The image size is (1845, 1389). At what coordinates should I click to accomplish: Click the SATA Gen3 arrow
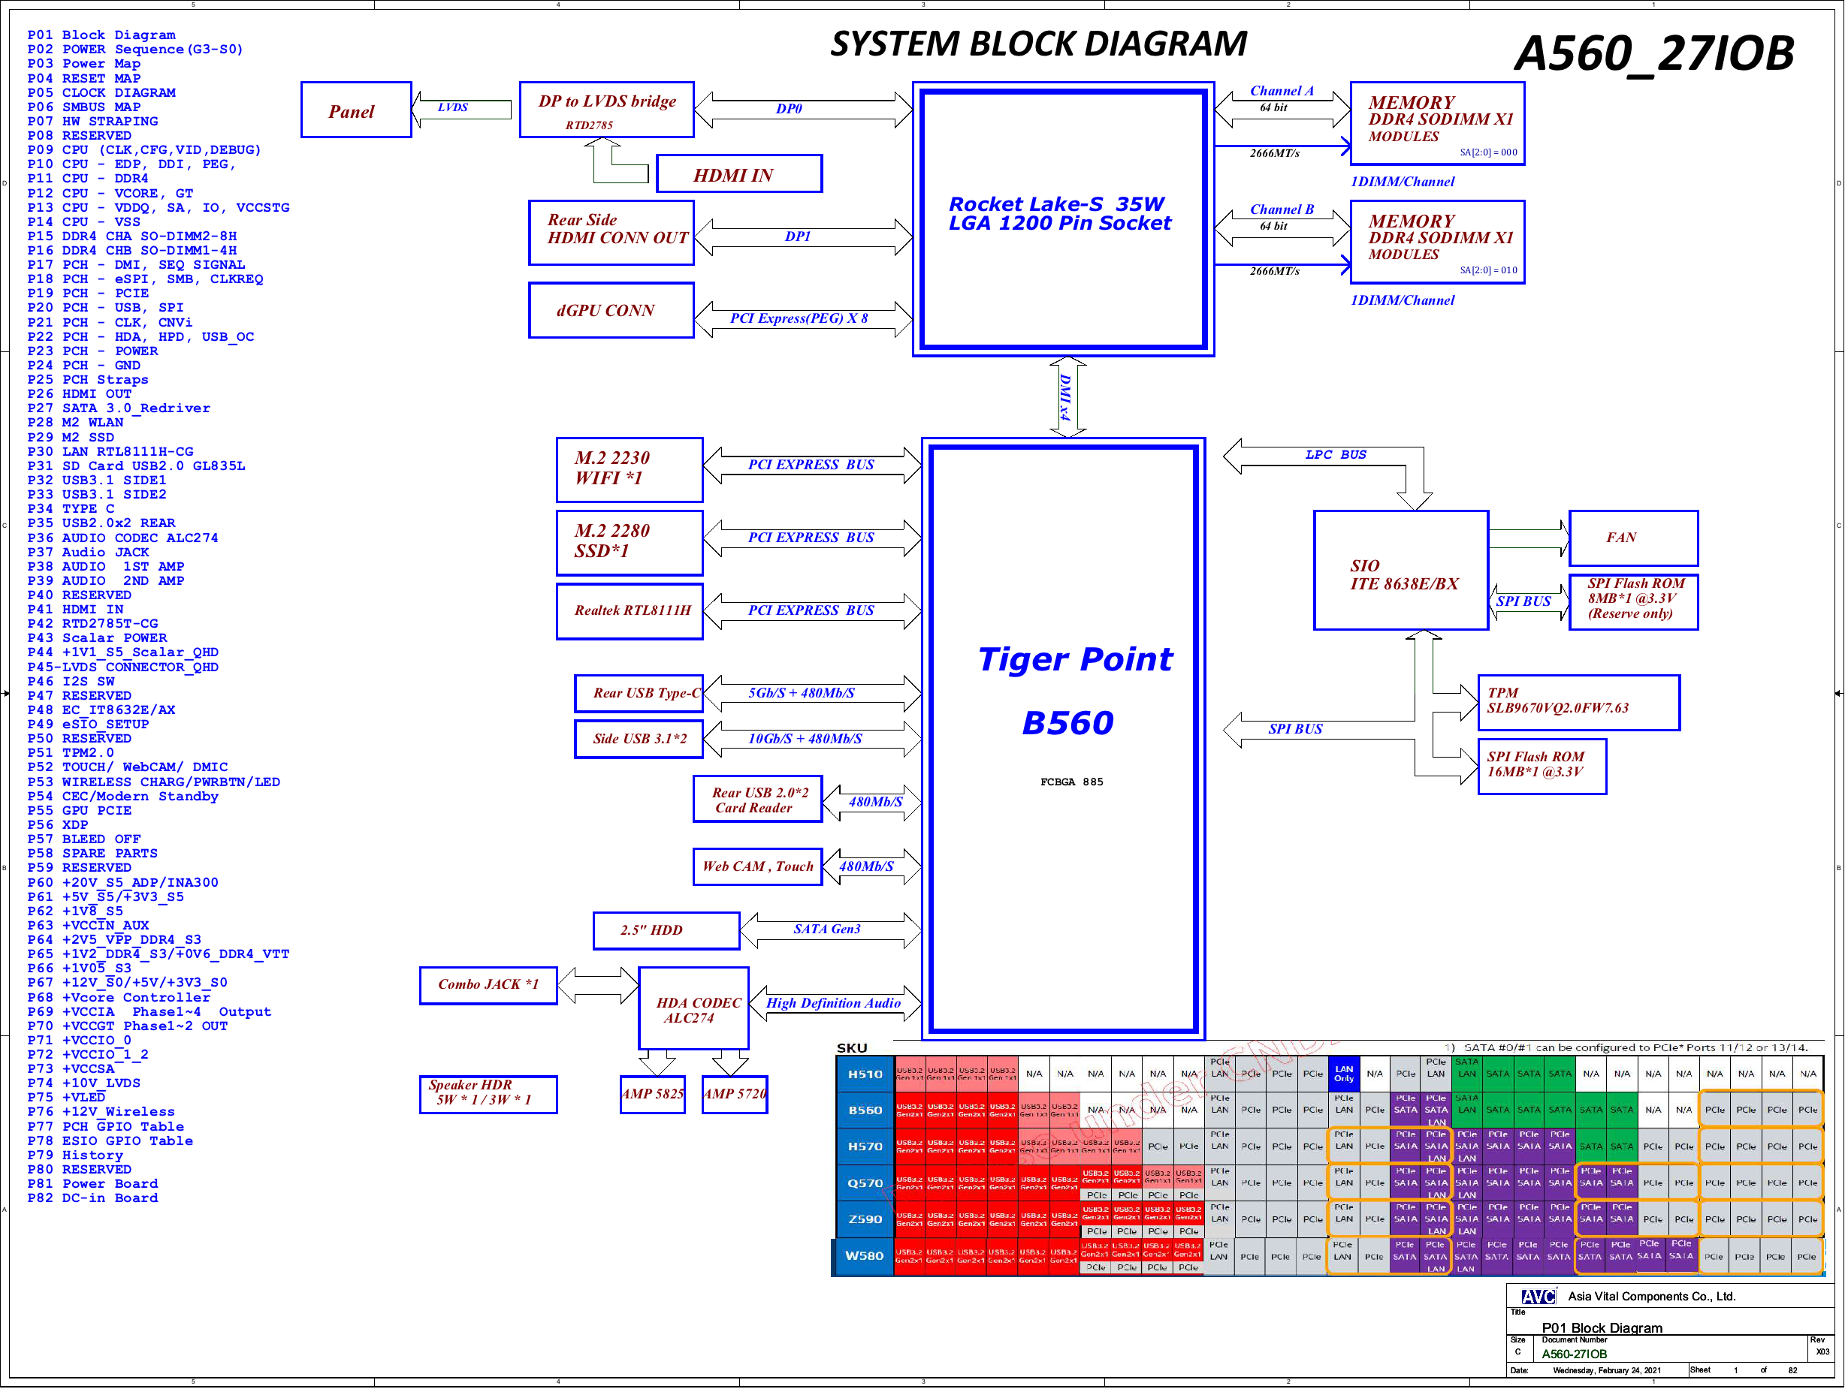831,930
